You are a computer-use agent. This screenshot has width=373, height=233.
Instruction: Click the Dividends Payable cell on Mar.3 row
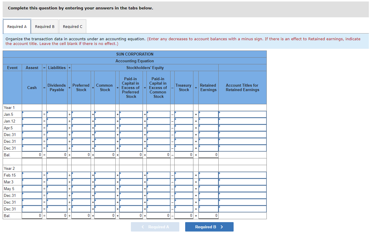click(x=57, y=182)
